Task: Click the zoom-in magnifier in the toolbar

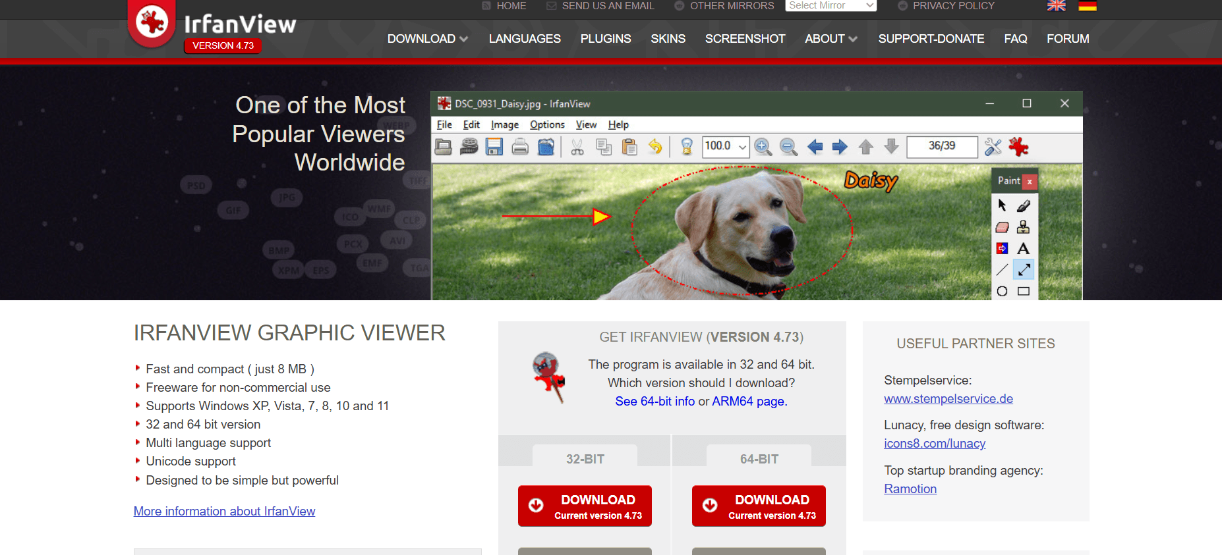Action: tap(763, 147)
